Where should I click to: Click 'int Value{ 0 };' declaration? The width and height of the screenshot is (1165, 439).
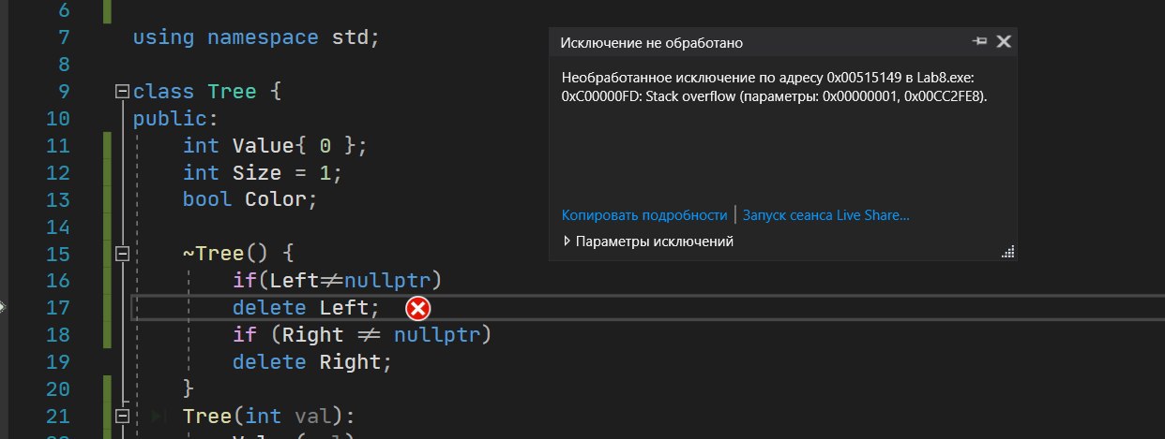click(276, 146)
